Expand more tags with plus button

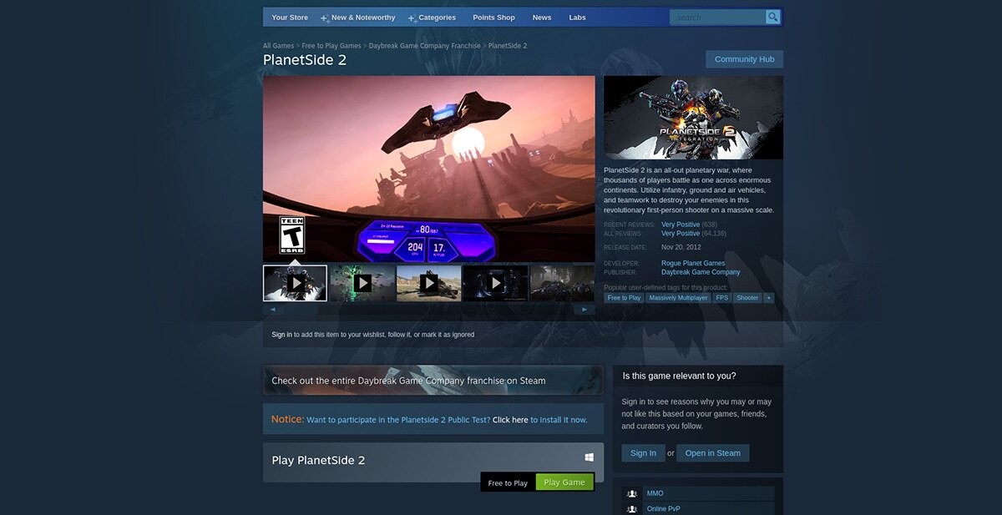pyautogui.click(x=769, y=298)
